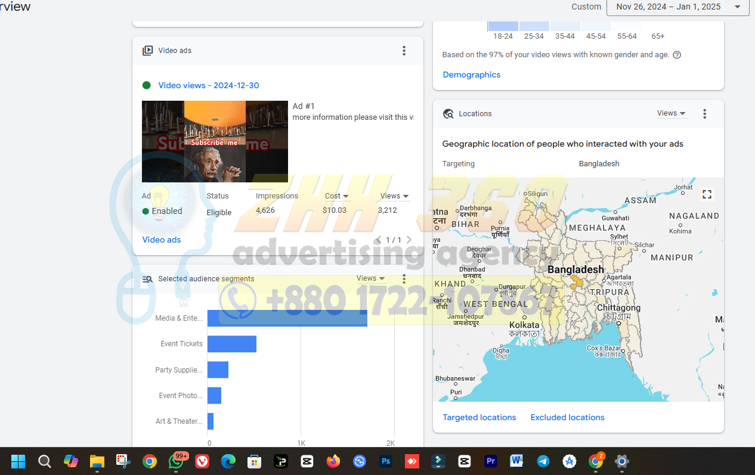
Task: Click the 25-34 age bar
Action: (534, 26)
